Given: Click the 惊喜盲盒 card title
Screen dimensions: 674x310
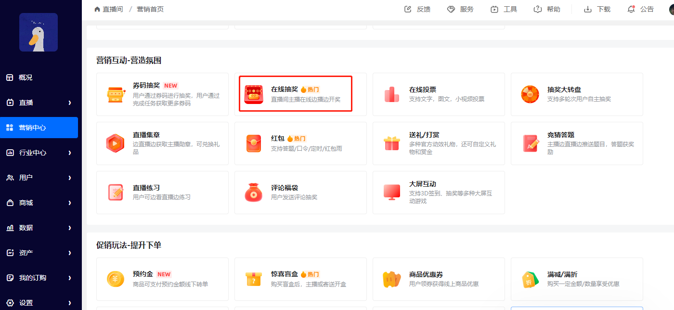Looking at the screenshot, I should tap(285, 274).
